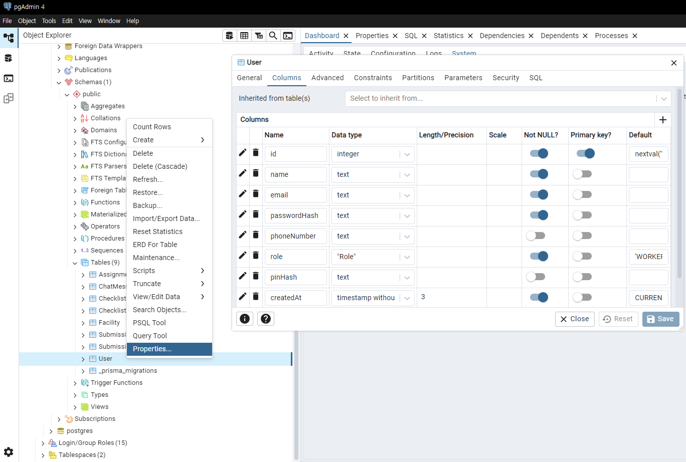
Task: Expand the Create submenu in context menu
Action: [169, 140]
